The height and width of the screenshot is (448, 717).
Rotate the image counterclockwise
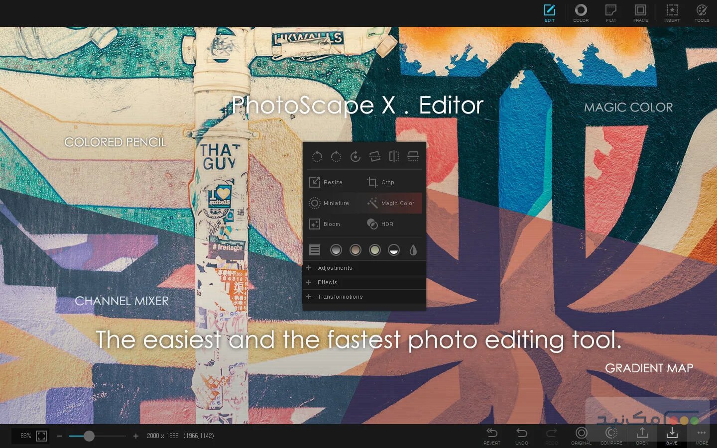point(317,156)
